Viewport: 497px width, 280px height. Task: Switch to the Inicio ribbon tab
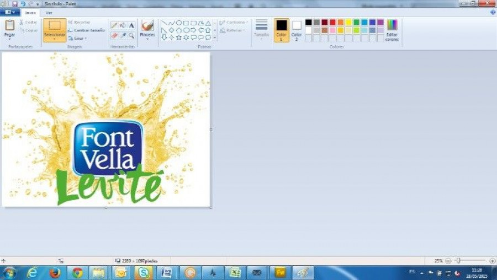30,13
